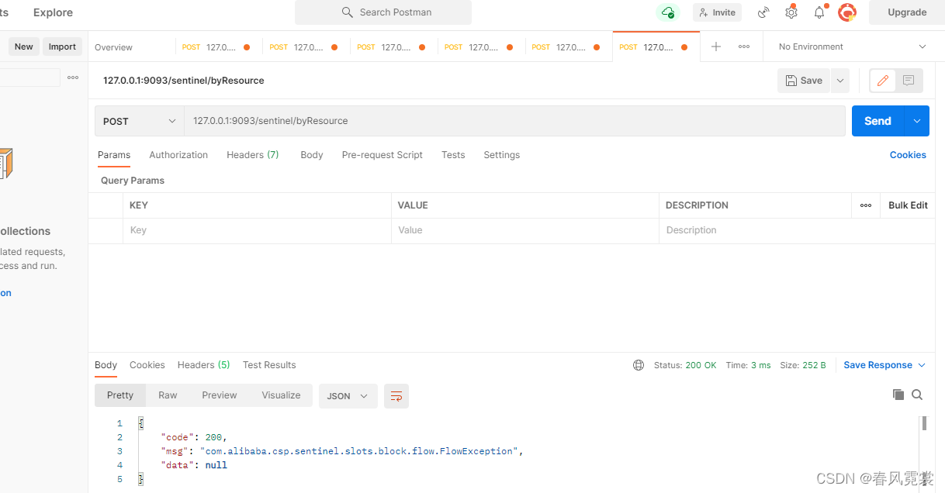The width and height of the screenshot is (945, 493).
Task: Open the response Headers (5) tab
Action: click(204, 365)
